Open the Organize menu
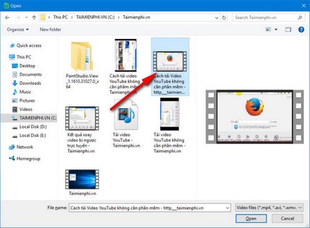The width and height of the screenshot is (310, 228). click(18, 30)
